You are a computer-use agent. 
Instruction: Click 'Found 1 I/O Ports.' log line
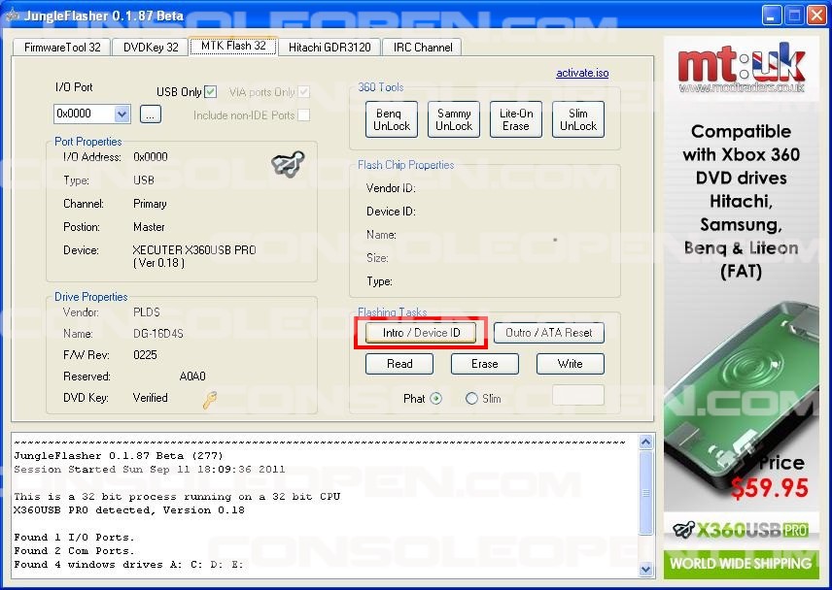(x=74, y=537)
